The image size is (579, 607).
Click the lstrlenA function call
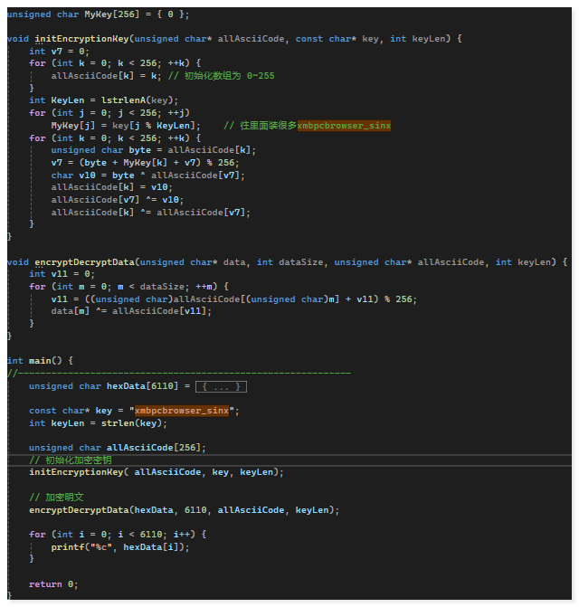click(x=120, y=101)
